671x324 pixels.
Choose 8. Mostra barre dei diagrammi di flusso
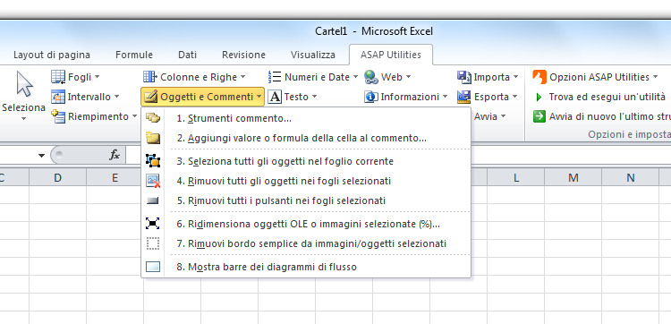point(306,267)
